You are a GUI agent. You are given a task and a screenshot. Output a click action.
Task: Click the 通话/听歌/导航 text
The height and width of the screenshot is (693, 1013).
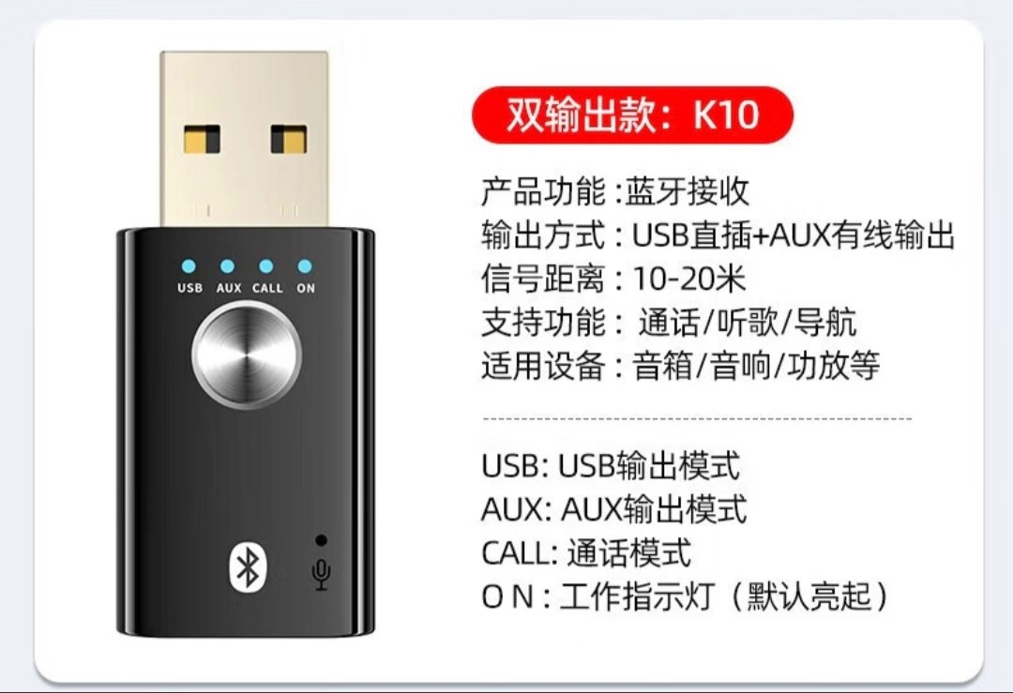click(x=748, y=323)
